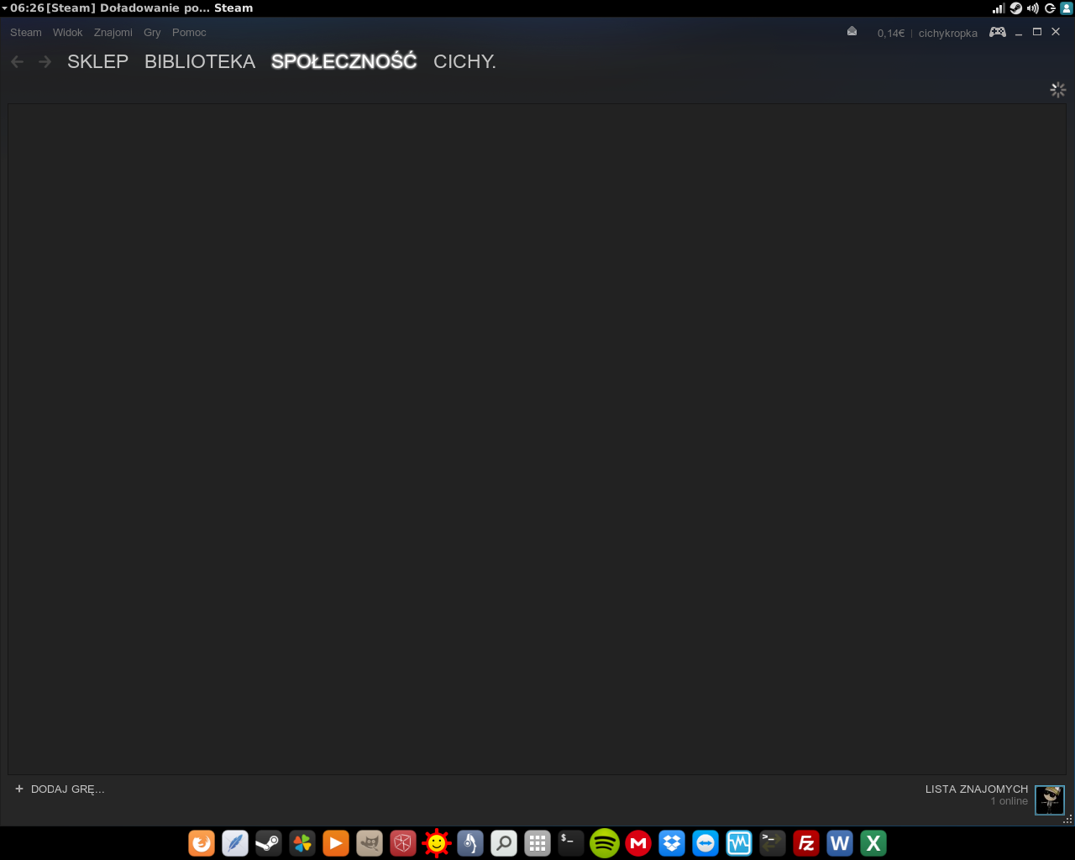Launch FileZilla from the dock
Viewport: 1075px width, 860px height.
pos(806,842)
